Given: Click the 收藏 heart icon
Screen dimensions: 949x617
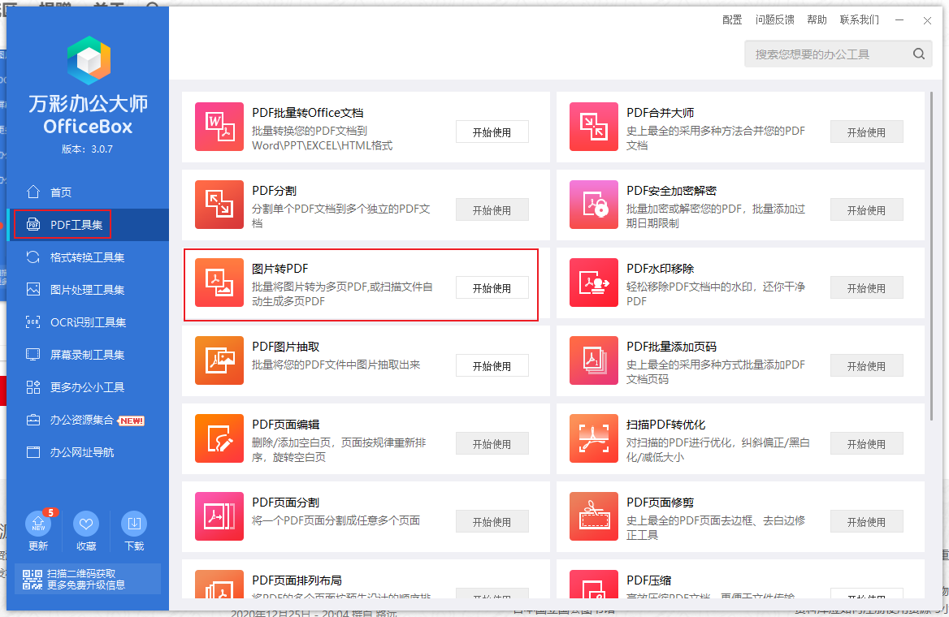Looking at the screenshot, I should (86, 524).
